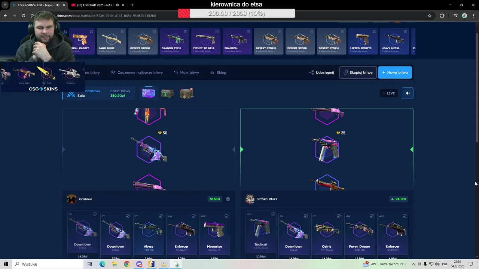The height and width of the screenshot is (269, 479).
Task: Click Straka RM77's player avatar
Action: (250, 199)
